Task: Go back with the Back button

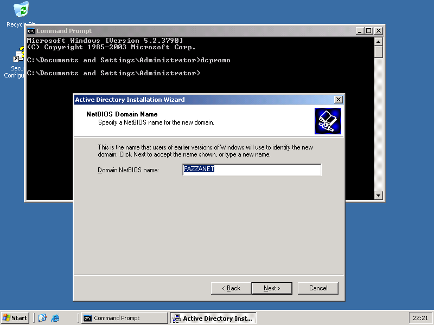Action: pos(231,288)
